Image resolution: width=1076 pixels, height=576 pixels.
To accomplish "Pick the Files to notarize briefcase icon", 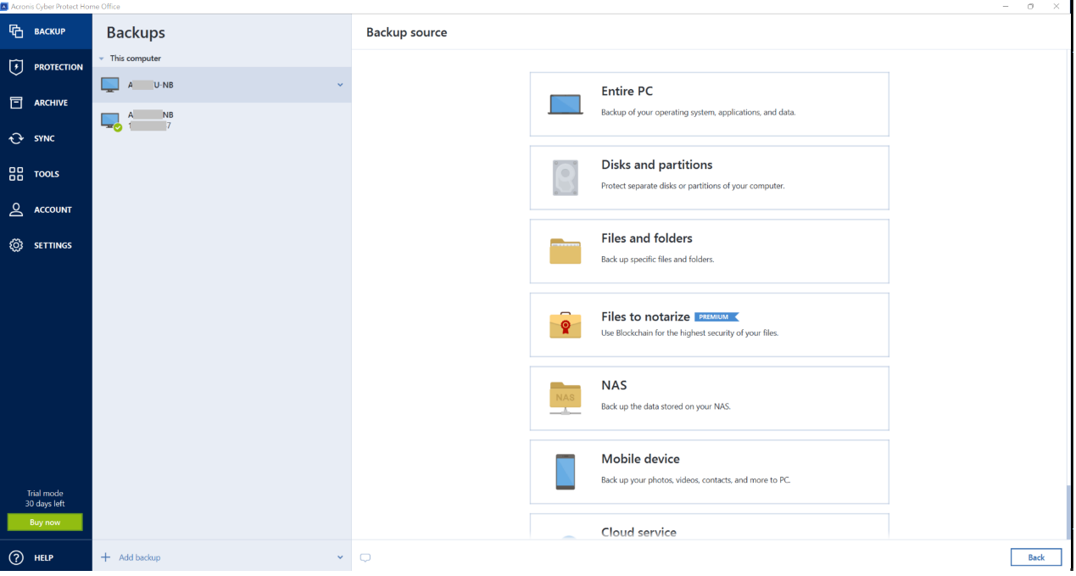I will (x=566, y=325).
